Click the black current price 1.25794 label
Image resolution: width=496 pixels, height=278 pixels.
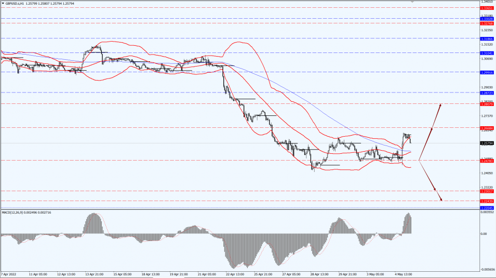487,143
